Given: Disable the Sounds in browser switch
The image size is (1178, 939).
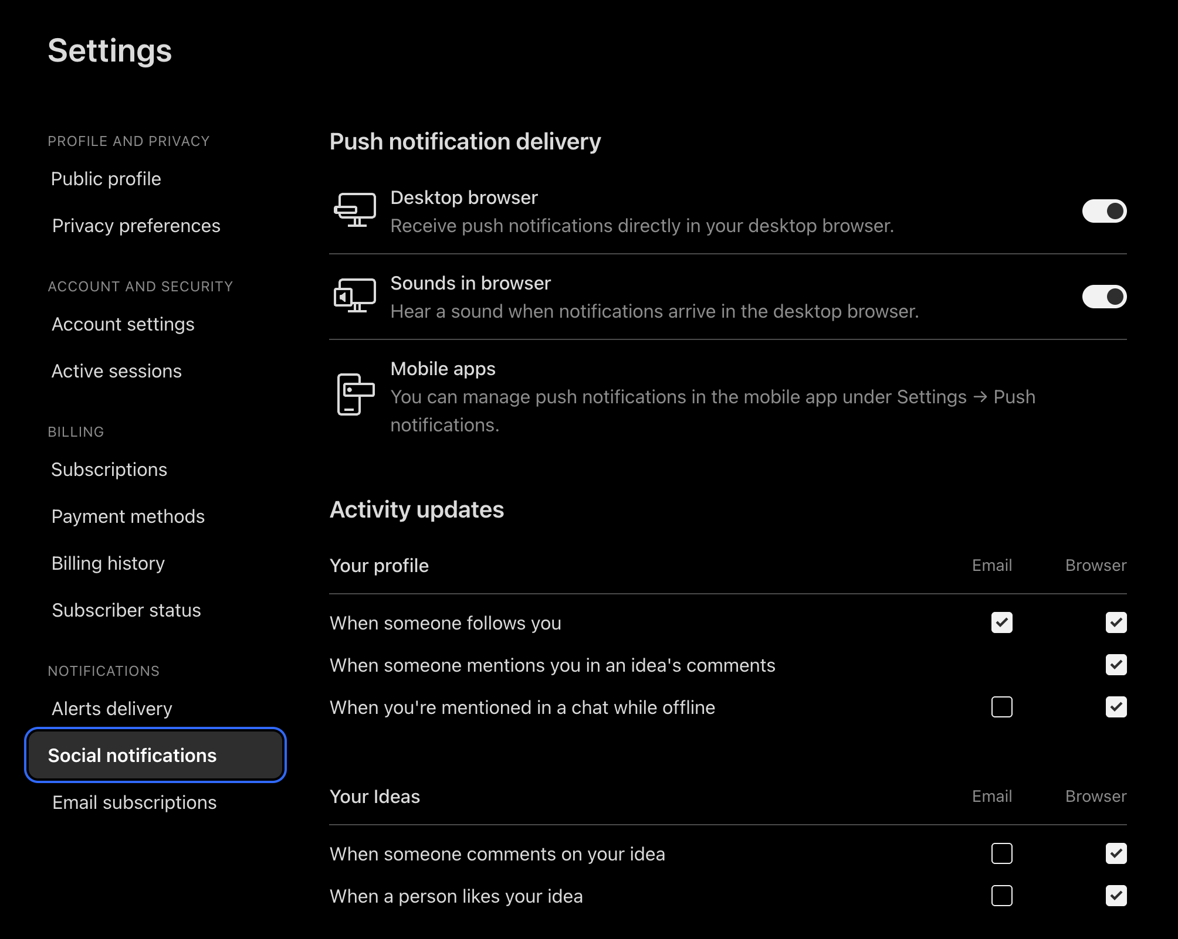Looking at the screenshot, I should [x=1104, y=297].
